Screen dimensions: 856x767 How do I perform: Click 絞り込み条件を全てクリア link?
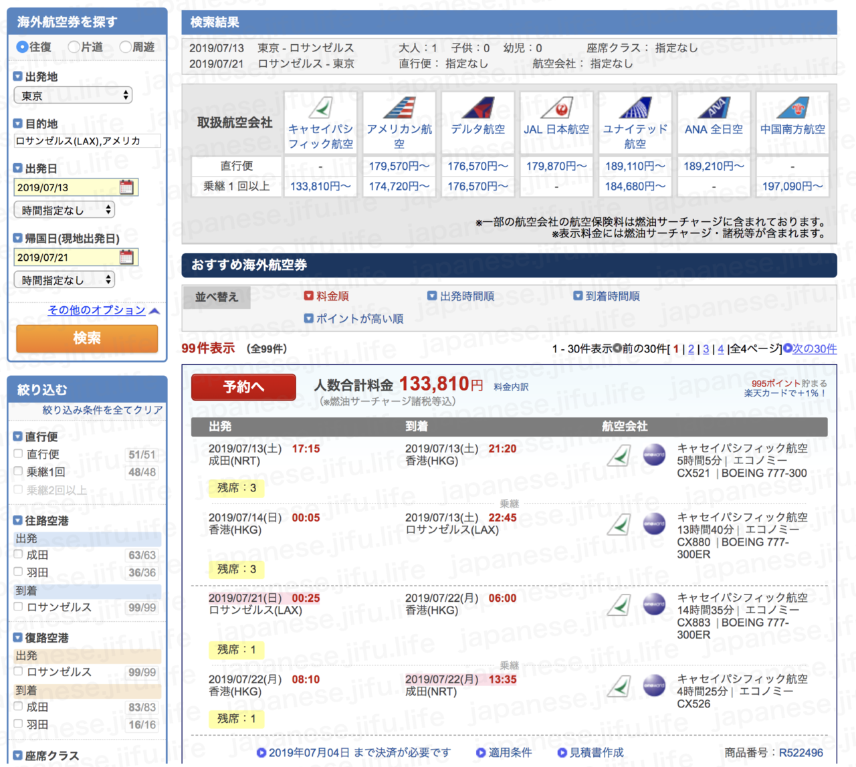click(x=102, y=410)
